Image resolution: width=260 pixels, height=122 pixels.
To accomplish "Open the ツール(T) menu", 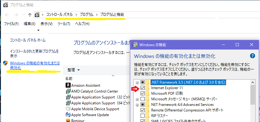I will pyautogui.click(x=64, y=24).
